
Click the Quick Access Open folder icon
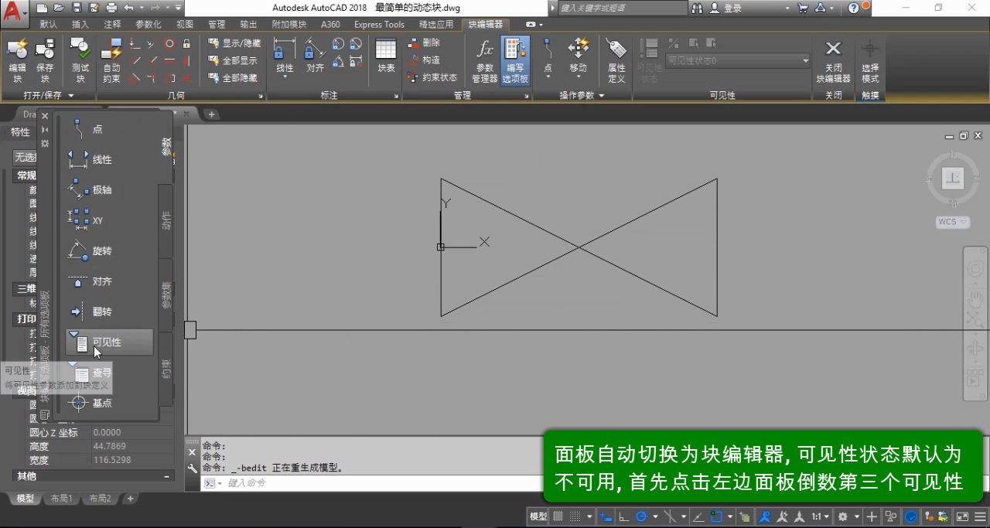pyautogui.click(x=60, y=8)
